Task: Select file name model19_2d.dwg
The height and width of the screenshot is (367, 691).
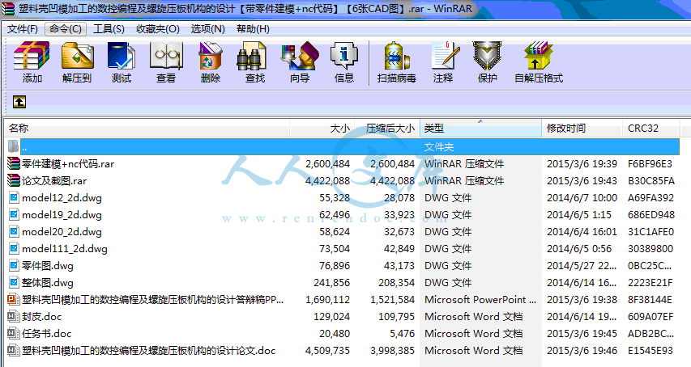Action: click(62, 215)
